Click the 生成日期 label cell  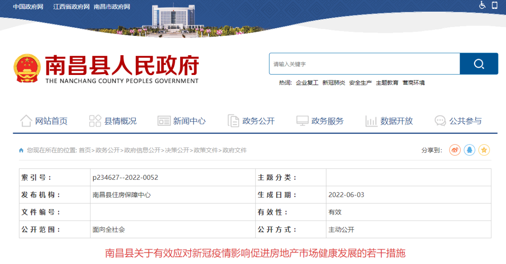(291, 195)
